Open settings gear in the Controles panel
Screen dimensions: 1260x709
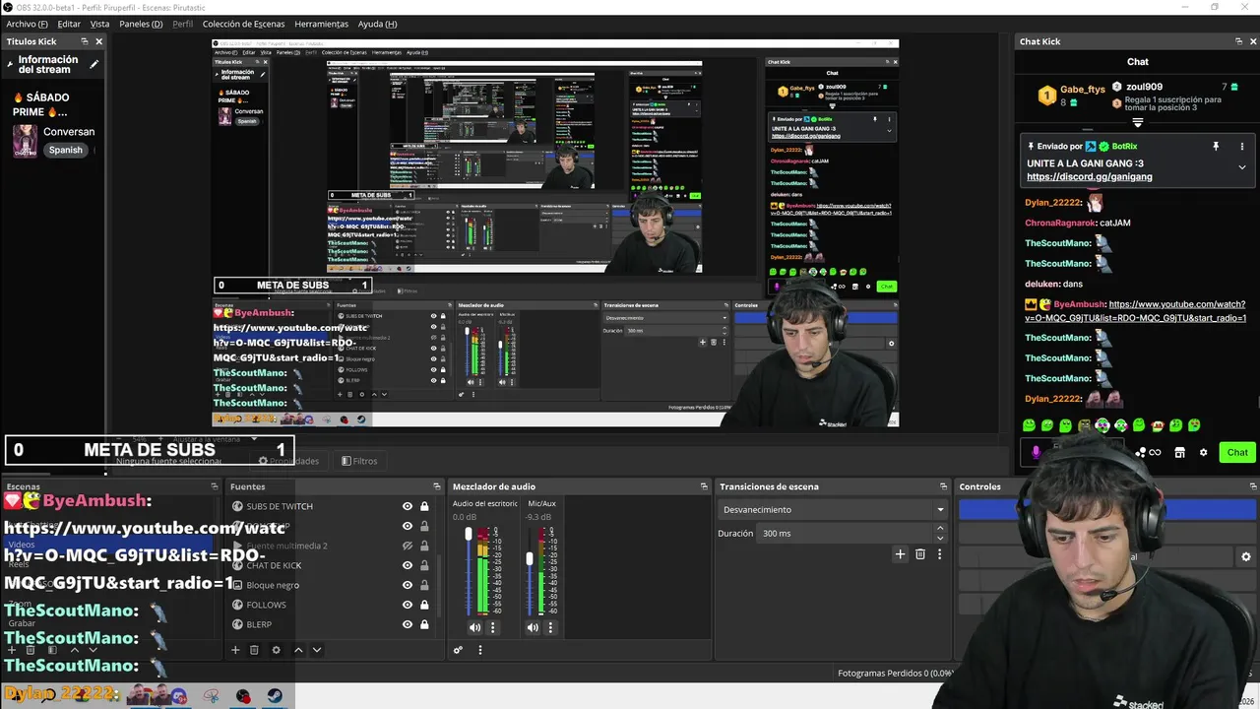pyautogui.click(x=1246, y=556)
